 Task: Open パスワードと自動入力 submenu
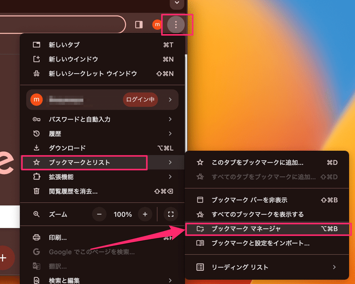[x=103, y=119]
